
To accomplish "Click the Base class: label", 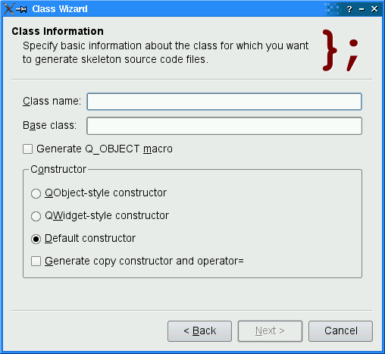I will [49, 125].
